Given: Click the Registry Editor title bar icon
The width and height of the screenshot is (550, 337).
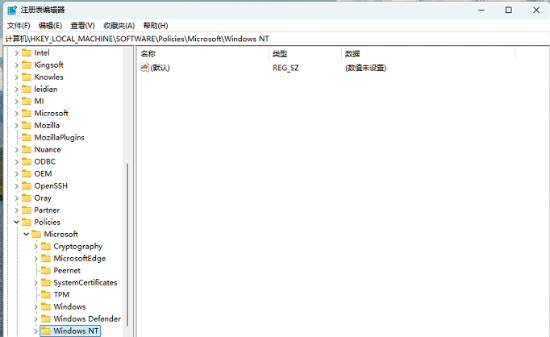Looking at the screenshot, I should [x=12, y=10].
